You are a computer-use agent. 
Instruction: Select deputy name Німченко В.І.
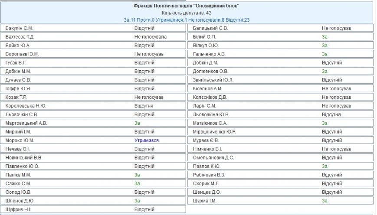pos(207,150)
